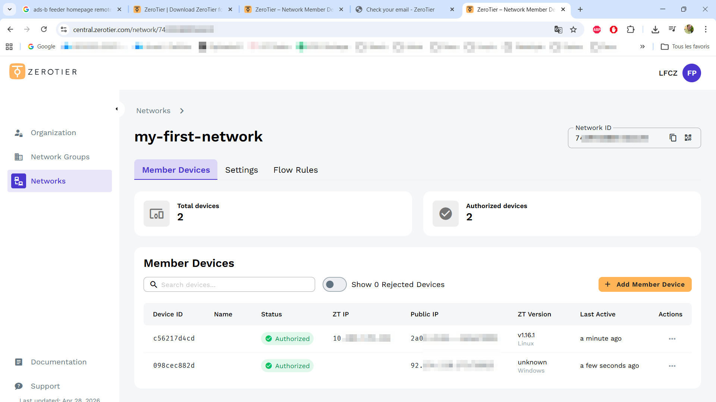Click the Last Active column header
Viewport: 716px width, 402px height.
tap(598, 315)
